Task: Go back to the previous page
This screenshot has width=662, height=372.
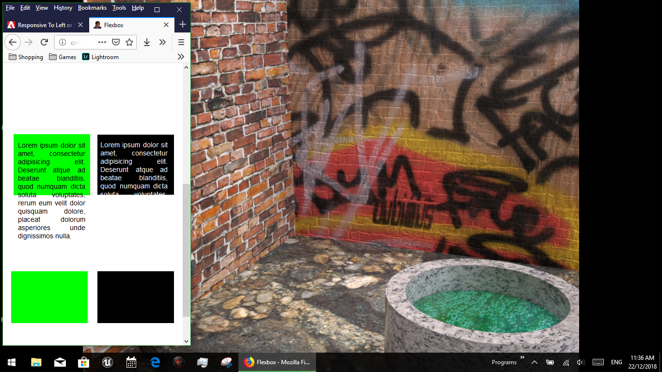Action: tap(13, 42)
